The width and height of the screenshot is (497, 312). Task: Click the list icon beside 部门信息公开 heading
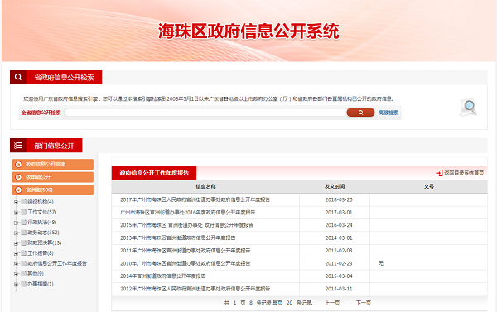coord(18,146)
